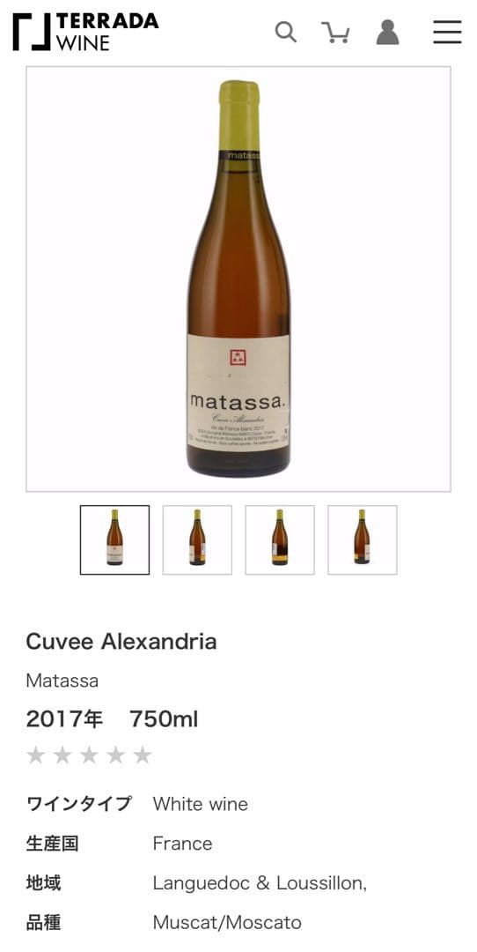Select the first bottle thumbnail
Viewport: 477px width, 952px height.
(114, 539)
